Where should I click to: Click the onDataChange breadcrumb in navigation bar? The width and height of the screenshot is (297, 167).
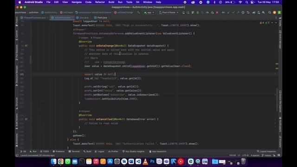[124, 13]
